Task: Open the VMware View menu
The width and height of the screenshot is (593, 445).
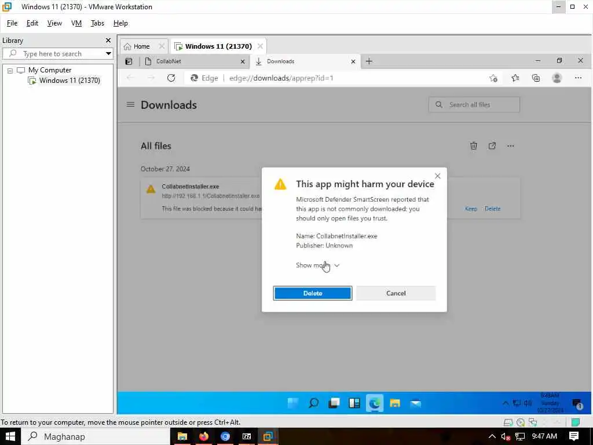Action: pyautogui.click(x=54, y=23)
